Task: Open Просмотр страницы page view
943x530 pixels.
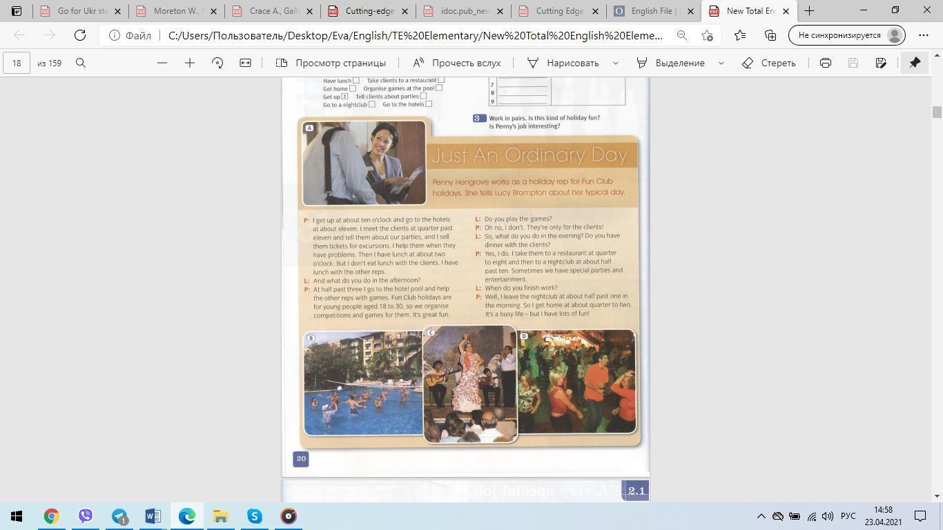Action: coord(331,63)
